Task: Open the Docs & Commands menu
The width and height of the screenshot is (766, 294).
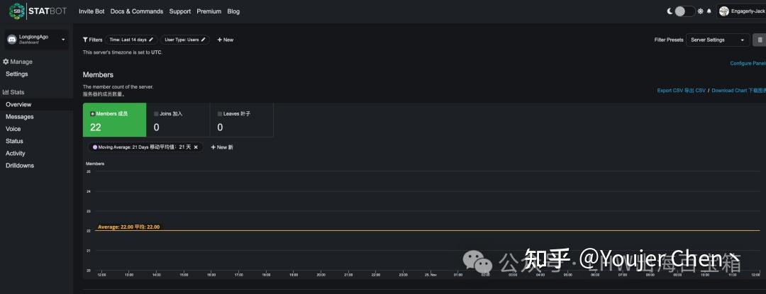Action: click(136, 11)
